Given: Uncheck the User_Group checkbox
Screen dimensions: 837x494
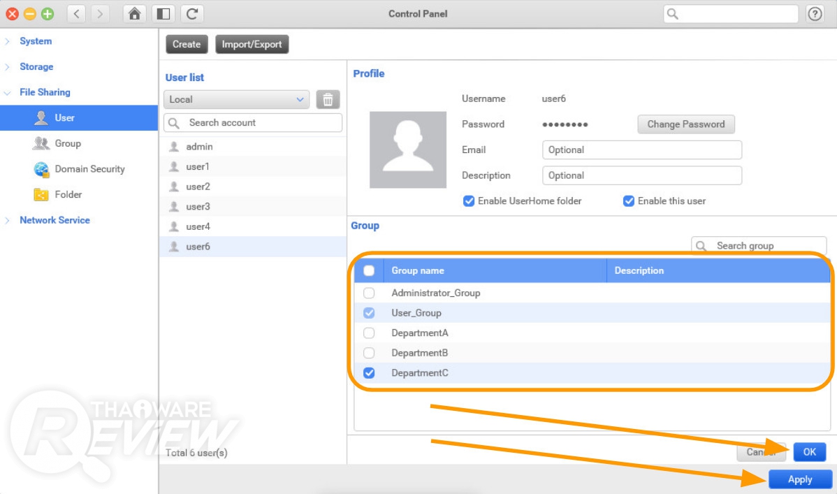Looking at the screenshot, I should [x=369, y=313].
